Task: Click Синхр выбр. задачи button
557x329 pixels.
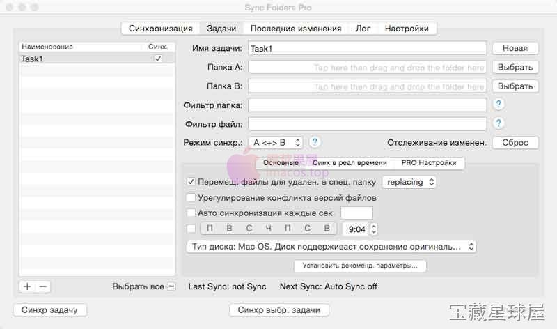Action: (279, 310)
